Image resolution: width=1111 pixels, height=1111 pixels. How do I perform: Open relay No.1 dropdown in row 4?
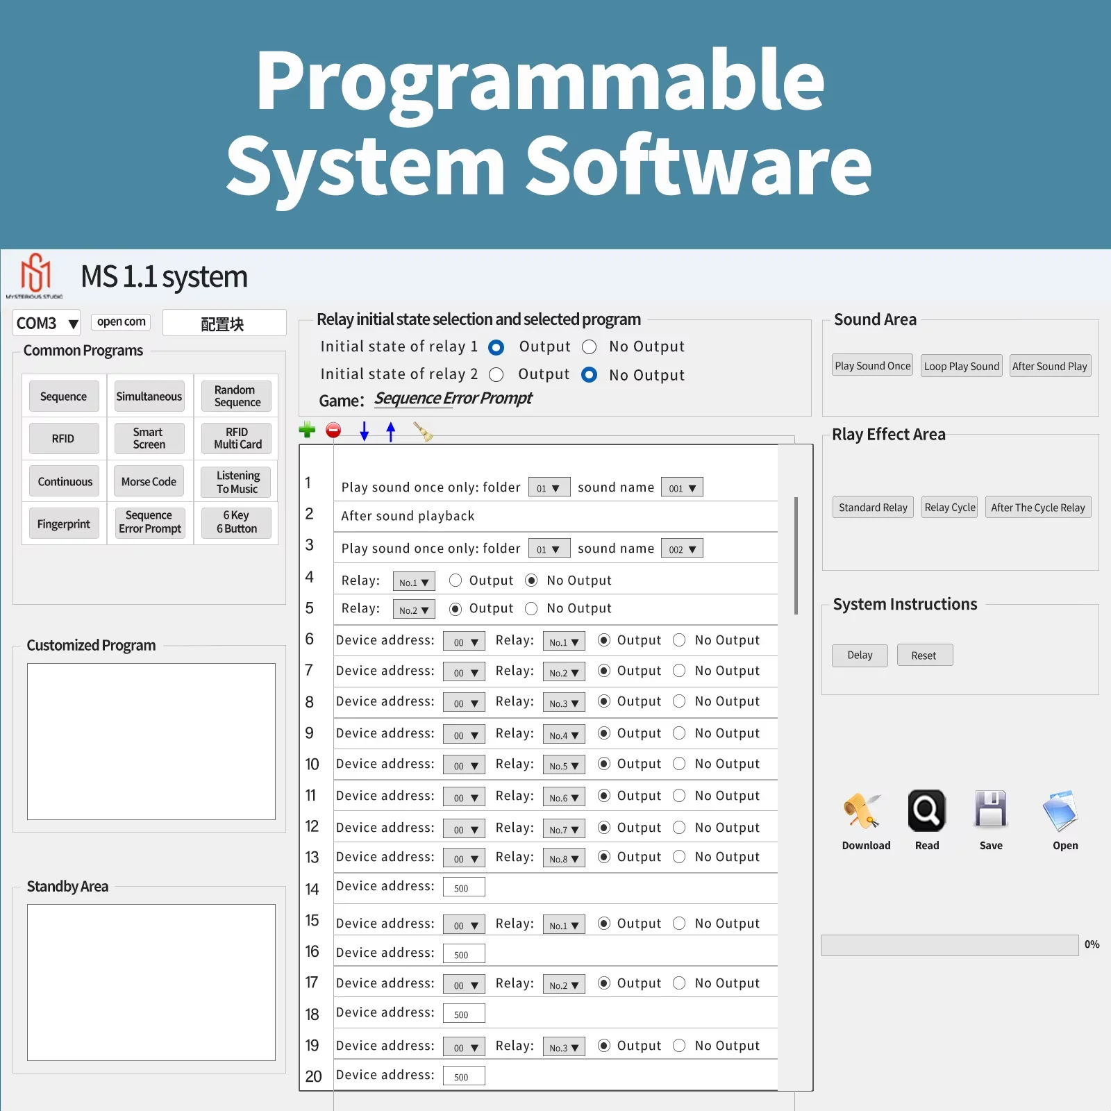(x=414, y=582)
